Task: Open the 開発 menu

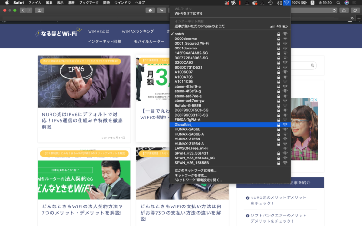Action: click(x=106, y=3)
